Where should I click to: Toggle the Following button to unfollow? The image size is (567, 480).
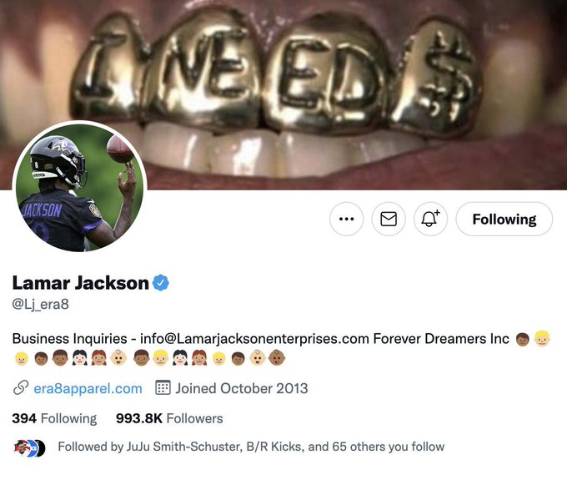[504, 219]
